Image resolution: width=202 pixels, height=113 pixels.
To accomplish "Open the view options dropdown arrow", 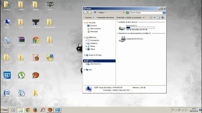I will pos(155,18).
